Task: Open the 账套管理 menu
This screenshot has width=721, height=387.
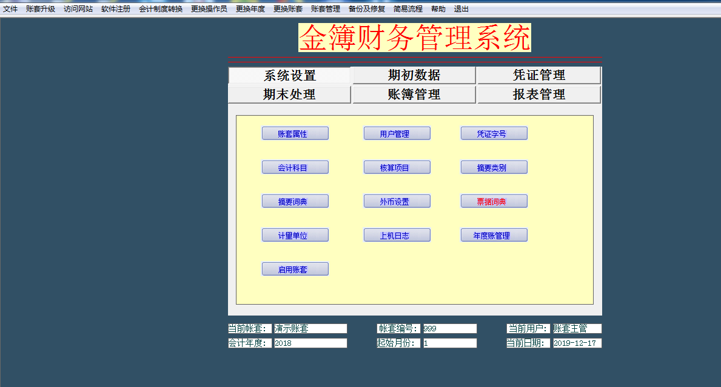Action: click(x=326, y=8)
